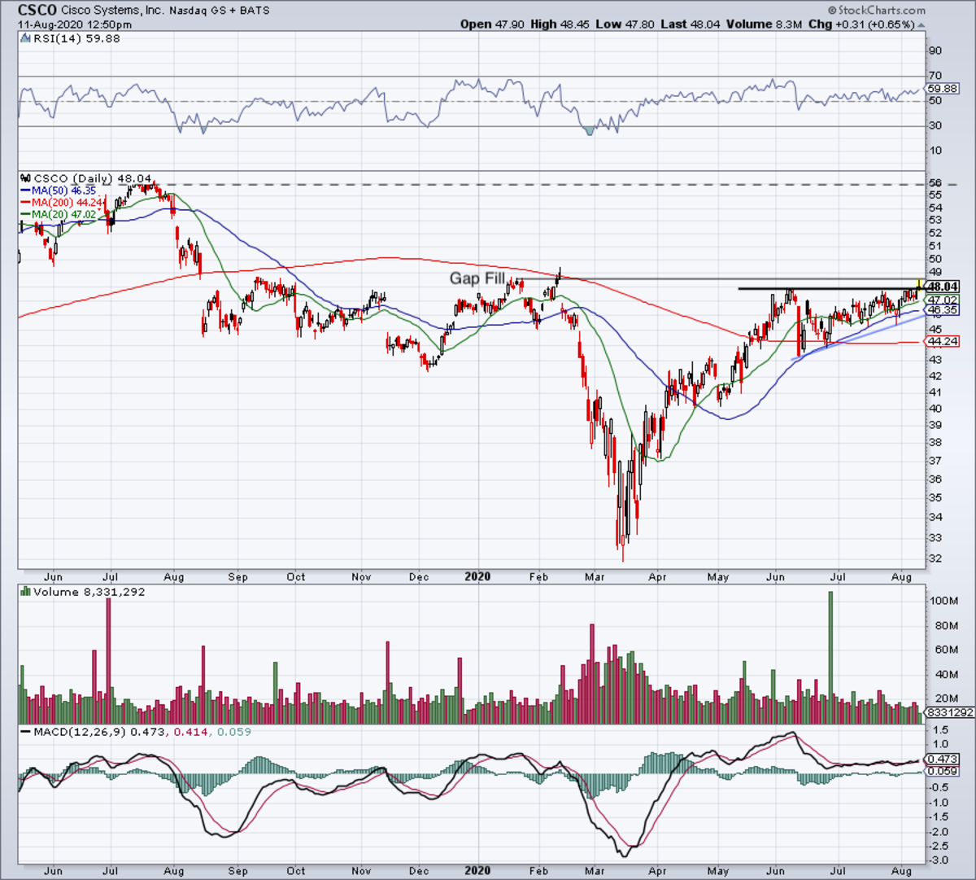Image resolution: width=976 pixels, height=880 pixels.
Task: Click the bold CSCO ticker symbol in header
Action: tap(37, 11)
